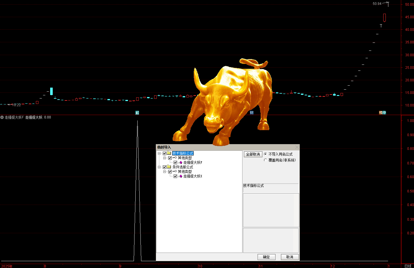Select 其他类型 label under 技术指标公式
Screen dimensions: 414x268
pos(185,158)
